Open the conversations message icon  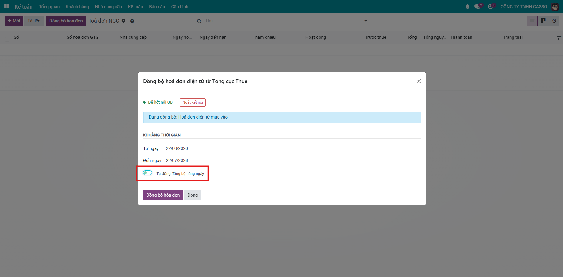pyautogui.click(x=478, y=6)
